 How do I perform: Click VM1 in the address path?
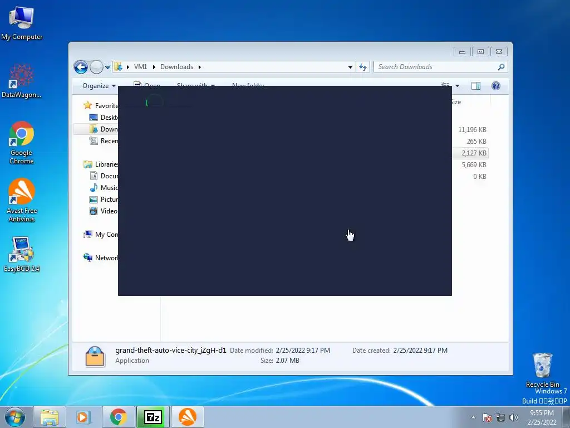click(x=140, y=67)
